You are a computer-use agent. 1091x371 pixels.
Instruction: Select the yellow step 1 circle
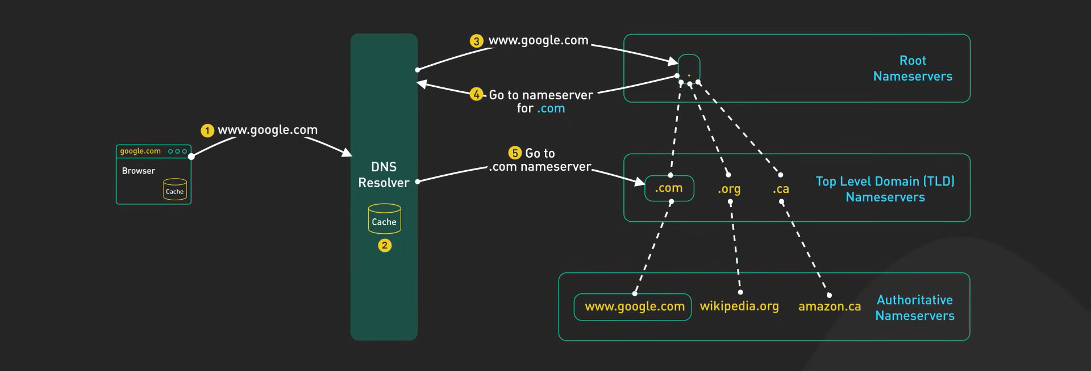point(207,131)
